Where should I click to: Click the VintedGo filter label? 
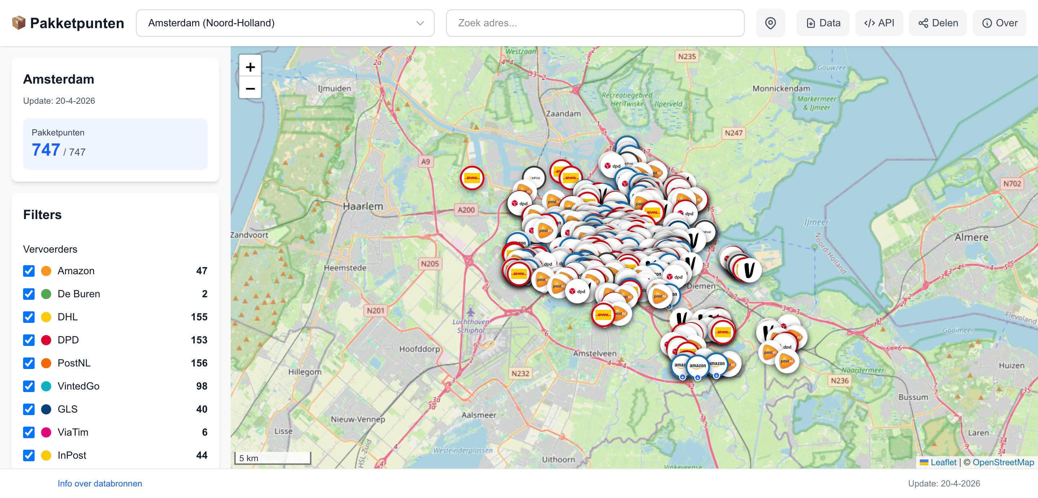coord(78,386)
